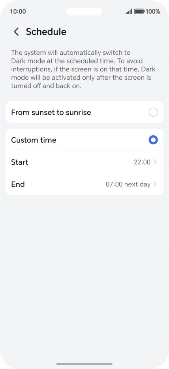Tap the Custom time label
Screen dimensions: 169x369
[x=34, y=140]
